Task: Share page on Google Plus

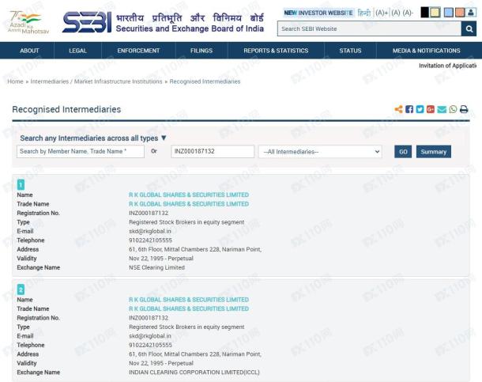Action: [431, 109]
